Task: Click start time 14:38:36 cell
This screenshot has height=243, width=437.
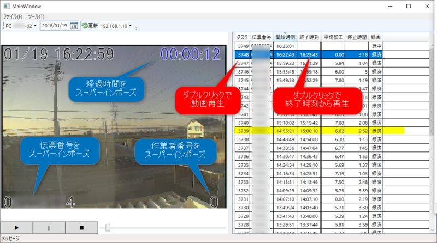Action: (x=285, y=148)
